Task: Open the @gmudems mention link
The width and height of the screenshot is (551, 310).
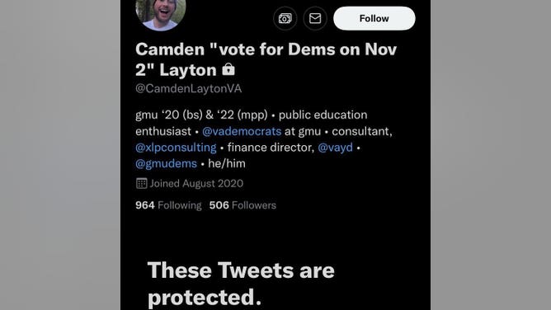Action: [x=167, y=163]
